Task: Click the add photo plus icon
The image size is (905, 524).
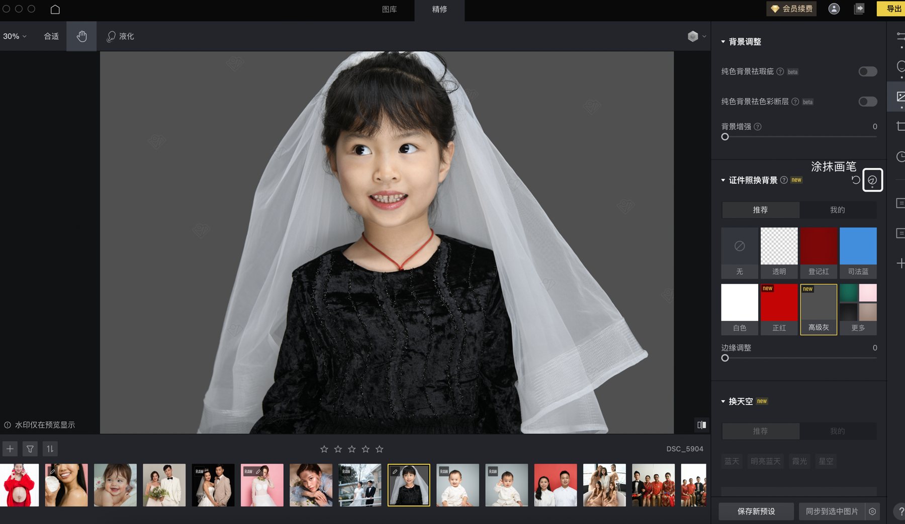Action: coord(10,449)
